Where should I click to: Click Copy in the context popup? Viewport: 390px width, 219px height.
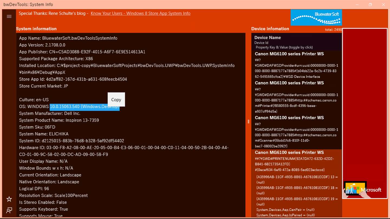click(116, 99)
